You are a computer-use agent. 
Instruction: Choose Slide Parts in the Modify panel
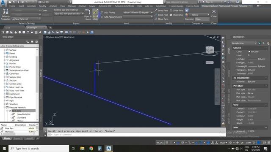tap(176, 11)
